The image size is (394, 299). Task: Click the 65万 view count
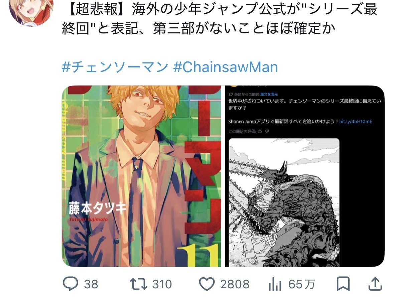(x=302, y=284)
